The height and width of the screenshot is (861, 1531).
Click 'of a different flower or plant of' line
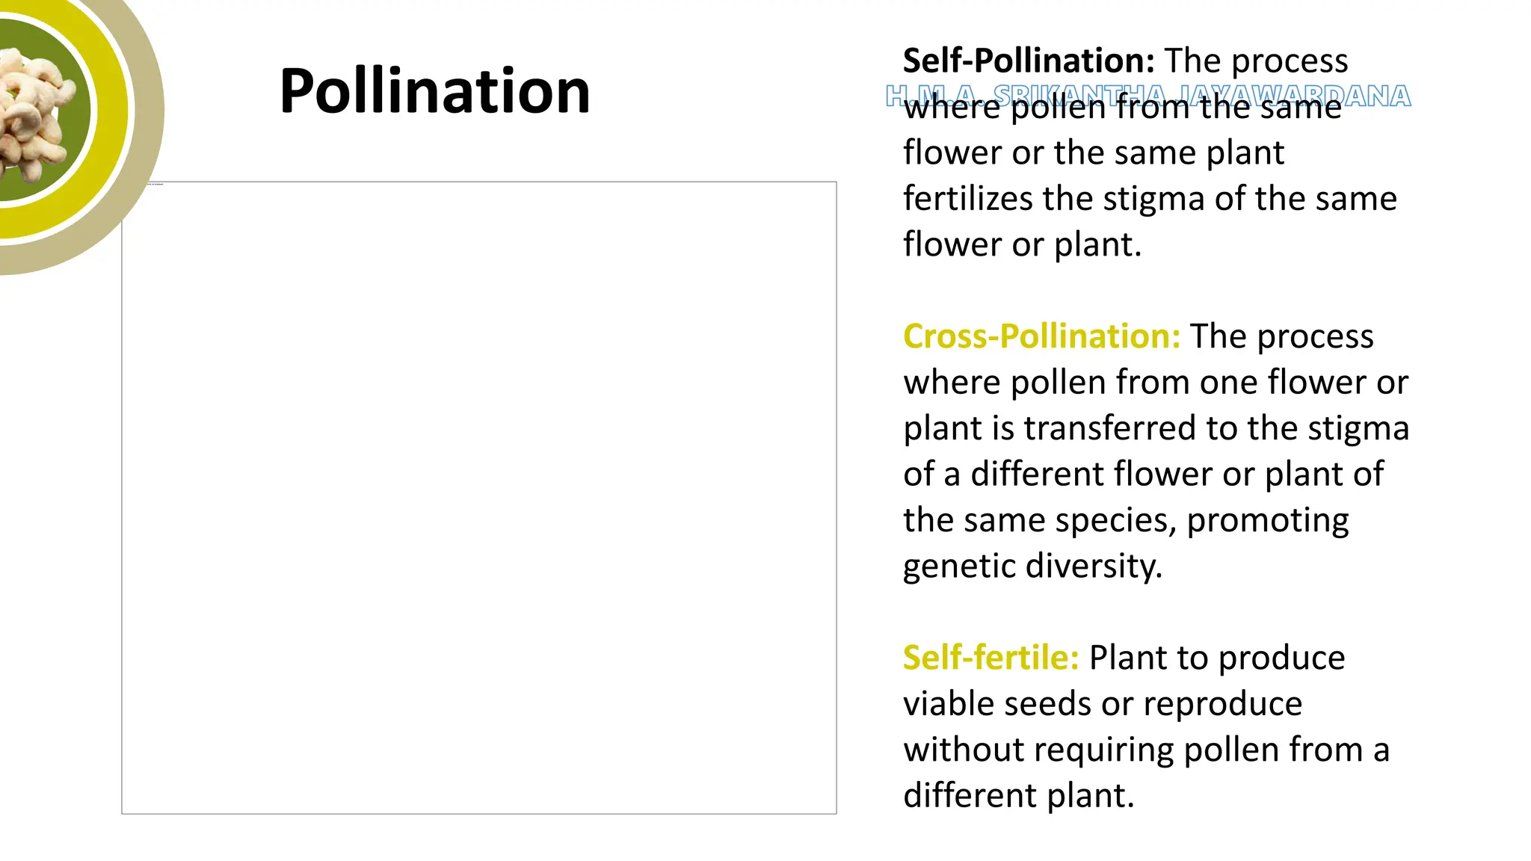(x=1142, y=474)
